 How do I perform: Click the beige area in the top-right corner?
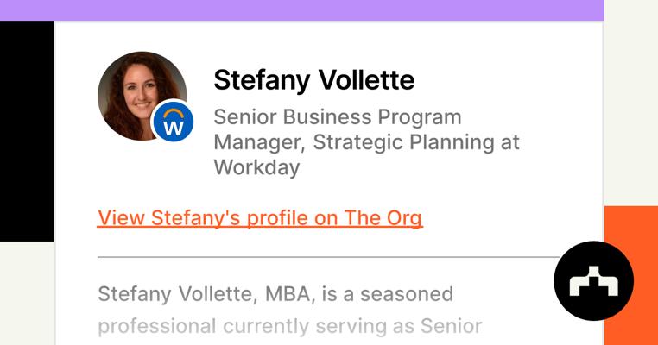click(630, 86)
